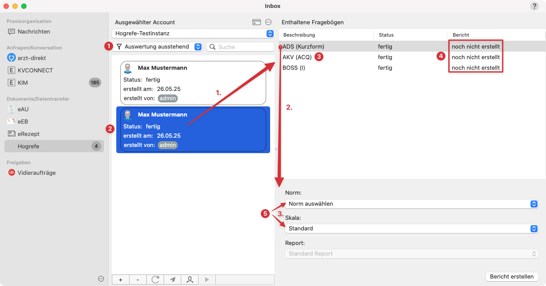Open the Norm auswählen dropdown
This screenshot has height=286, width=546.
pyautogui.click(x=412, y=204)
